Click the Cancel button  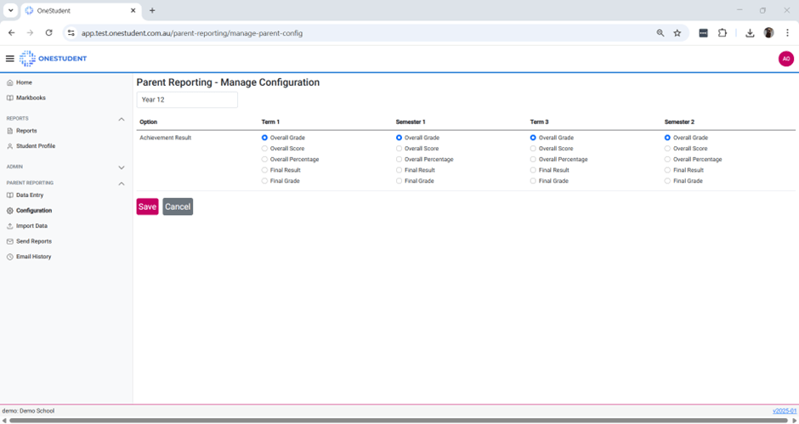(x=178, y=206)
